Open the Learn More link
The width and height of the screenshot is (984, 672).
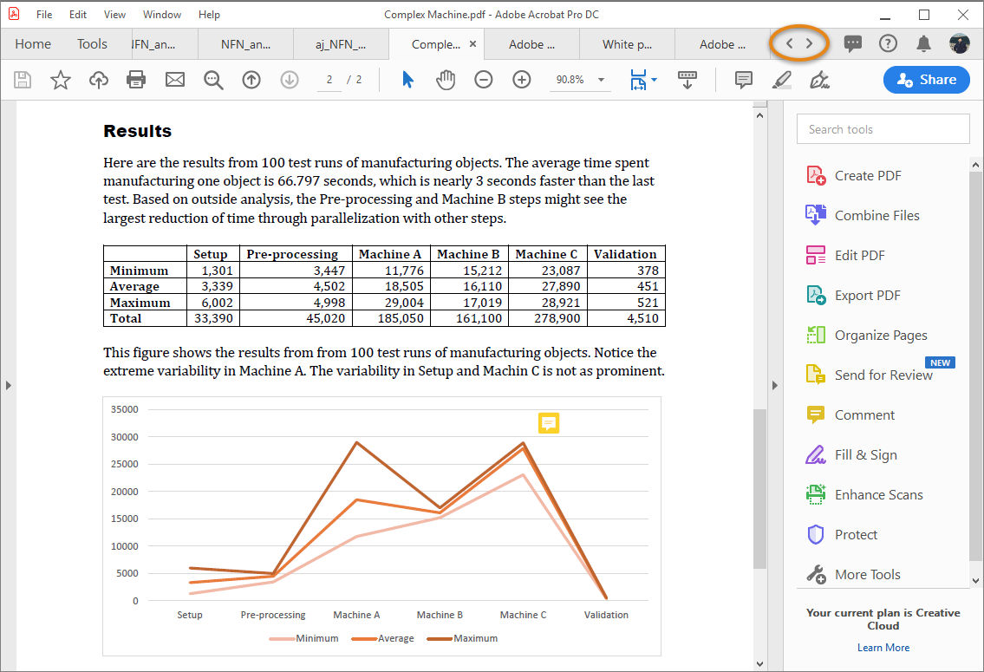(883, 647)
